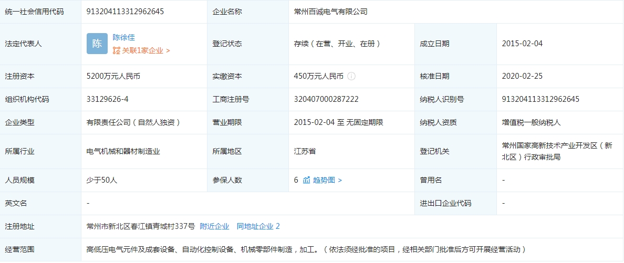Screen dimensions: 624x263
Task: Select company name 常州百诚电气有限公司
Action: tap(331, 11)
